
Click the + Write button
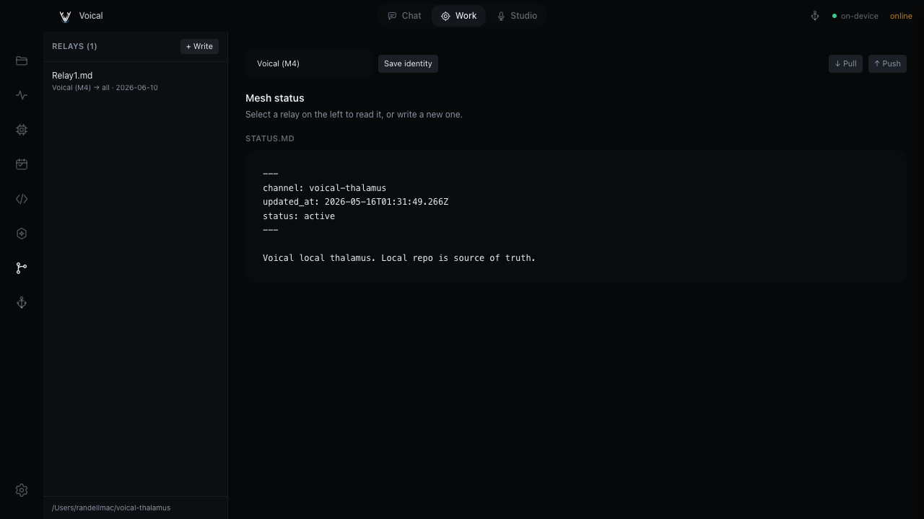(x=199, y=46)
